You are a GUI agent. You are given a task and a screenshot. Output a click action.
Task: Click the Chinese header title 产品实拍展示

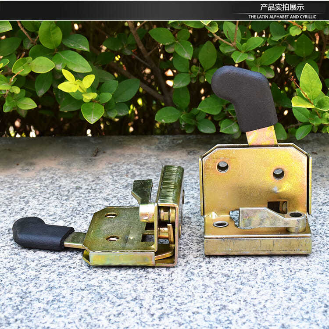click(282, 7)
